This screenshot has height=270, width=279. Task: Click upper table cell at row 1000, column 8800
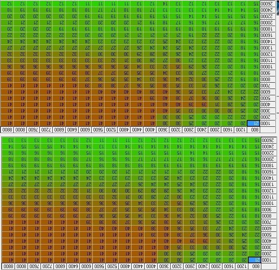(x=8, y=123)
